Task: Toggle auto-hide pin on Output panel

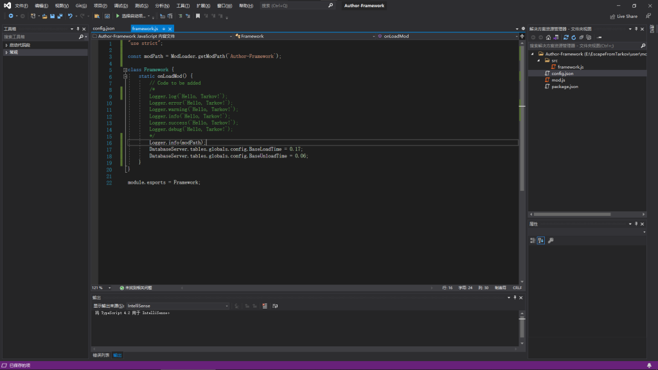Action: tap(515, 297)
